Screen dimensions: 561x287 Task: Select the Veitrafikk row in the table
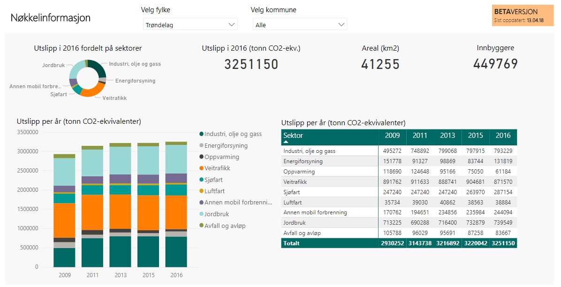(x=399, y=182)
